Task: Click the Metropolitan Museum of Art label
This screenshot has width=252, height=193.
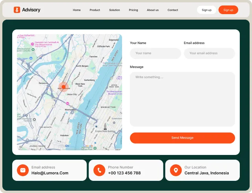Action: [114, 93]
